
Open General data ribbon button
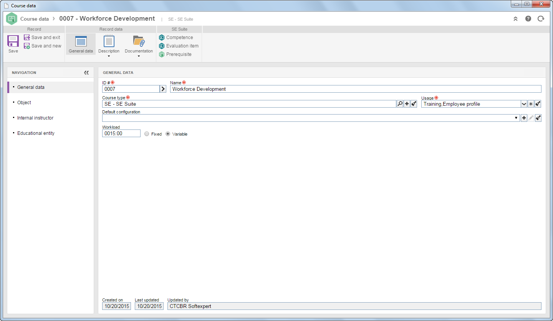click(x=81, y=44)
